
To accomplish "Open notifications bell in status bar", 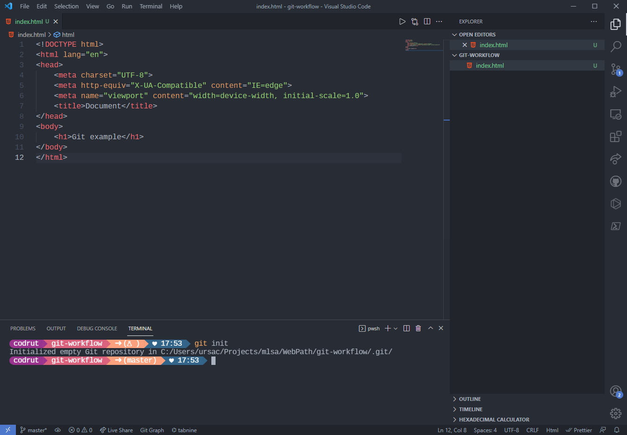I will [617, 430].
